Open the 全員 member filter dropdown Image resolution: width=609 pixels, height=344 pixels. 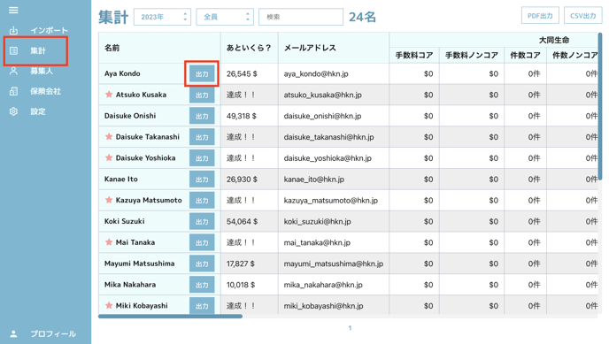(x=225, y=17)
